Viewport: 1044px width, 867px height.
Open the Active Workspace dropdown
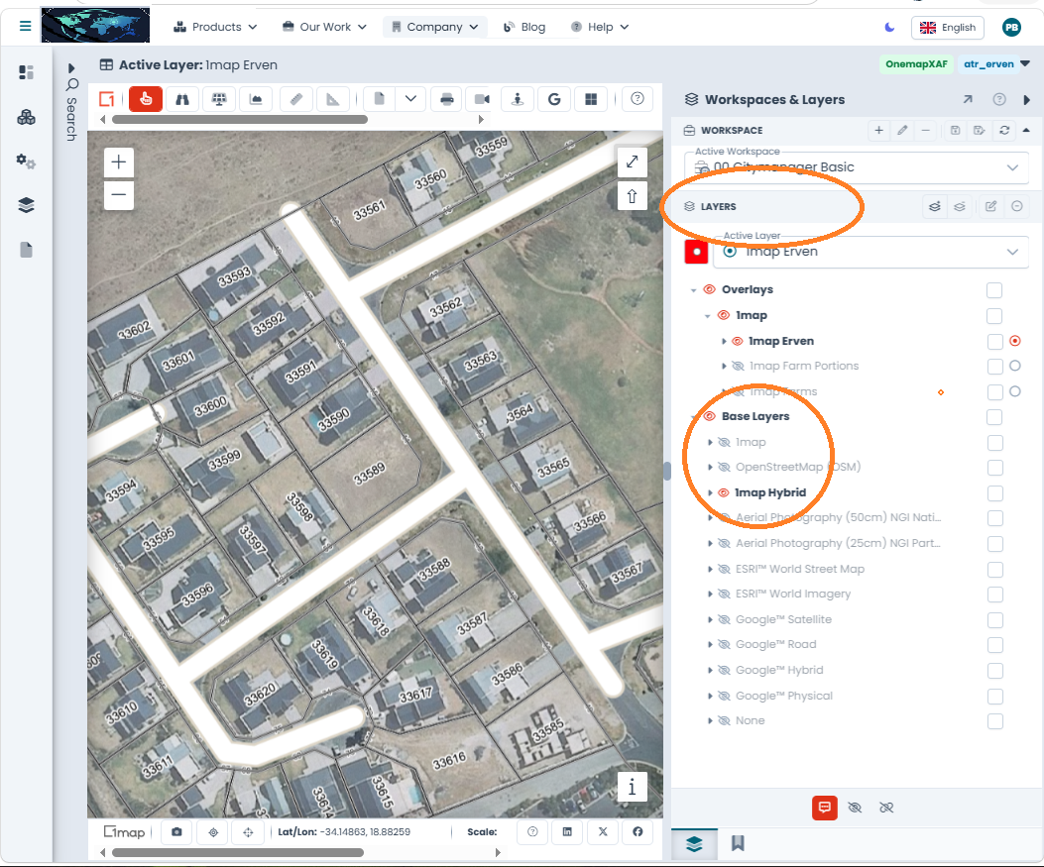pyautogui.click(x=857, y=167)
